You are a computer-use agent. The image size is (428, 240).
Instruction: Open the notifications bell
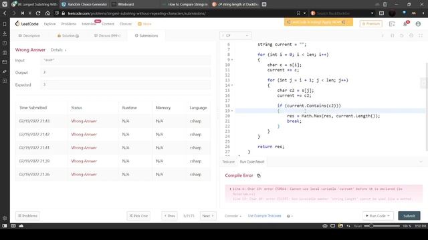point(405,24)
